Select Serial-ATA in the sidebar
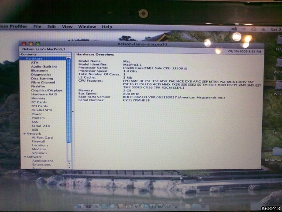282x212 pixels. pos(41,126)
